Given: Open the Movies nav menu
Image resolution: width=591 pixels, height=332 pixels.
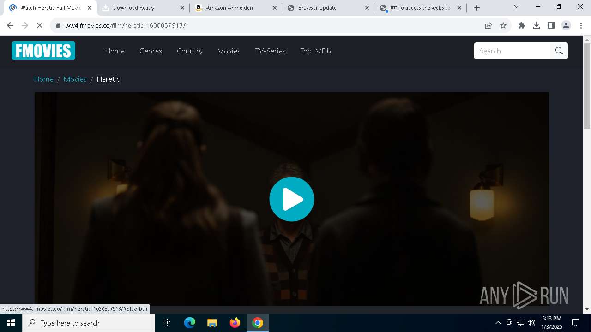Looking at the screenshot, I should coord(229,51).
